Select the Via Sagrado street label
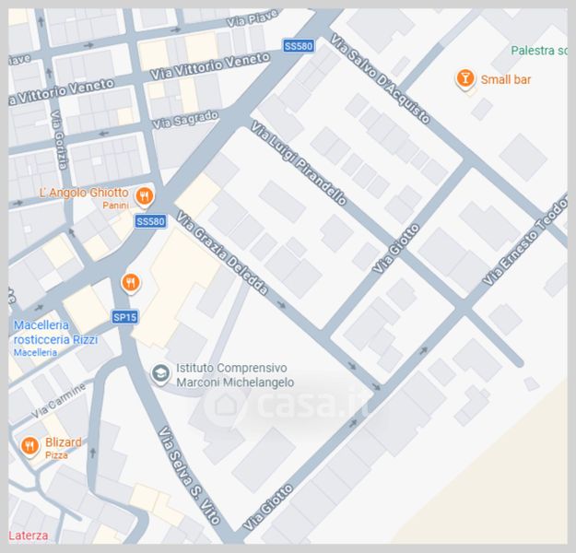Screen dimensions: 576x553 click(186, 120)
